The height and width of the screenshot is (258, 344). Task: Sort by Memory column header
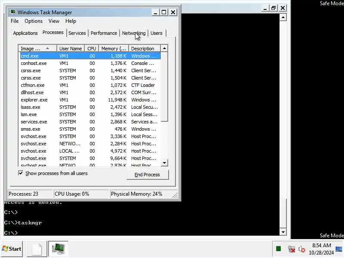pos(114,49)
